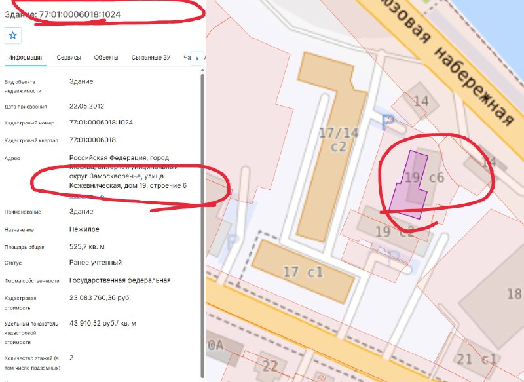
Task: Open the Связанные ЗУ tab
Action: click(151, 58)
